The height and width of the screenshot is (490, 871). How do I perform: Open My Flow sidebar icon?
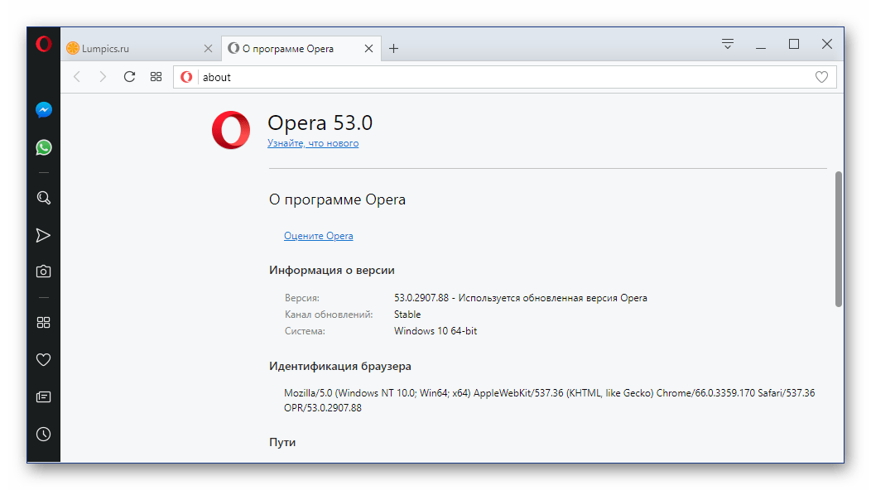pos(44,236)
